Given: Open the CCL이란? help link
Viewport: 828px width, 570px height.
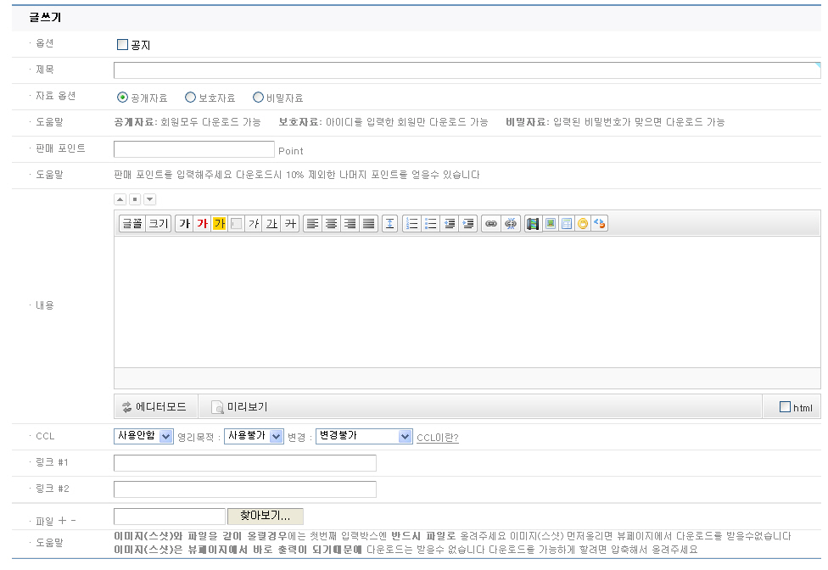Looking at the screenshot, I should (x=437, y=438).
